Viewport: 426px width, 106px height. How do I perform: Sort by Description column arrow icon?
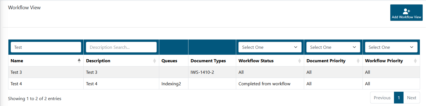pos(154,61)
